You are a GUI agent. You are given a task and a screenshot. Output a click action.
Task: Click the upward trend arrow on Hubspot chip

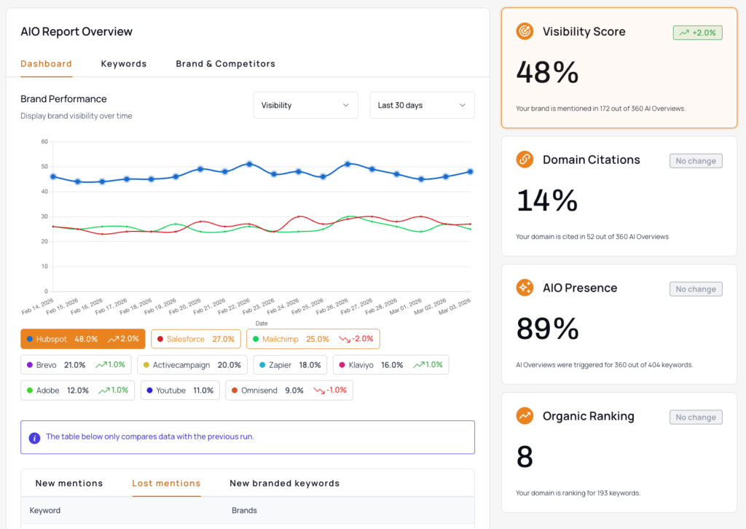(x=113, y=339)
